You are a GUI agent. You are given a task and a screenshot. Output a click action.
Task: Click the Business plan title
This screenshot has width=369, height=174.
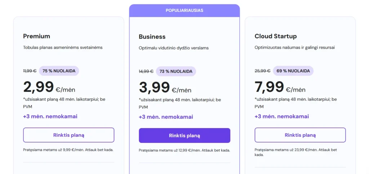tap(152, 37)
